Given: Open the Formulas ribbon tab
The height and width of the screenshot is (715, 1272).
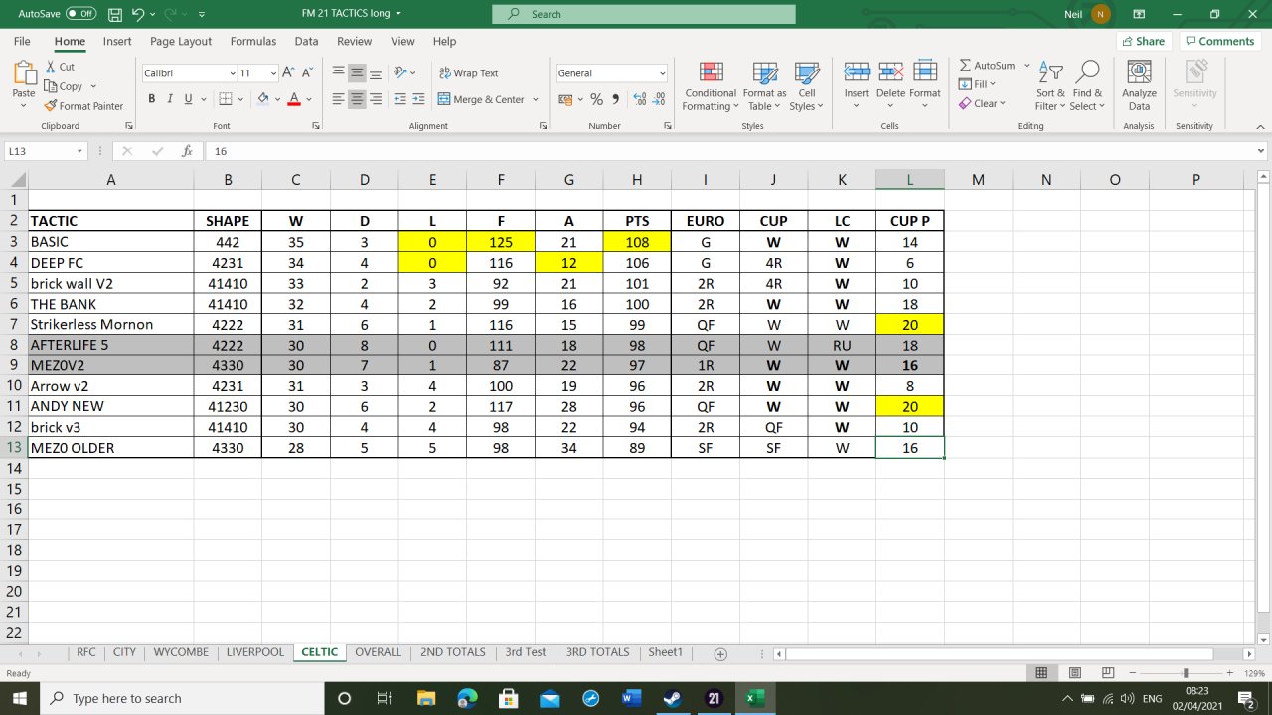Looking at the screenshot, I should pyautogui.click(x=253, y=41).
